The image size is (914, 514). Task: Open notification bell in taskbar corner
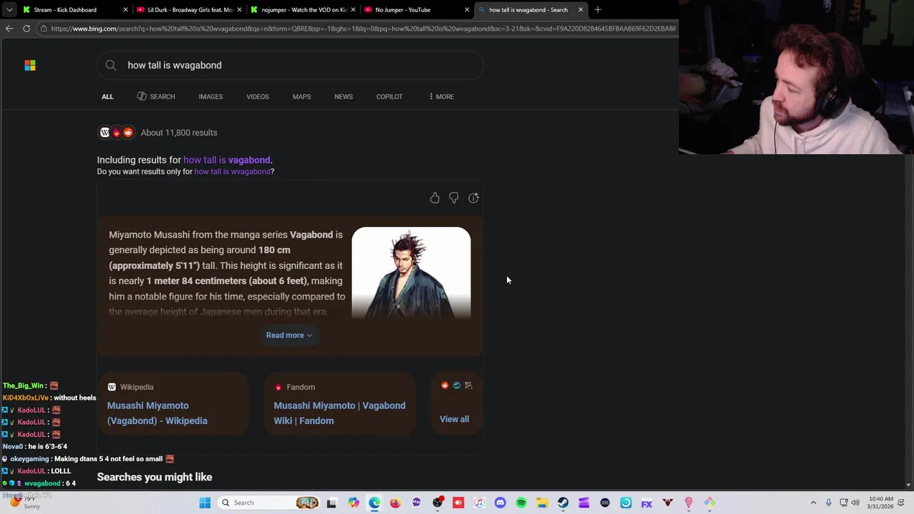click(901, 503)
